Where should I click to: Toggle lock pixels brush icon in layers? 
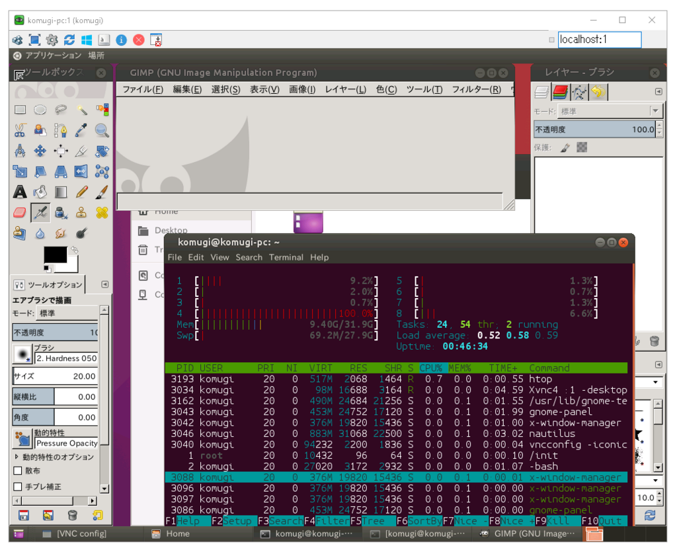coord(565,148)
